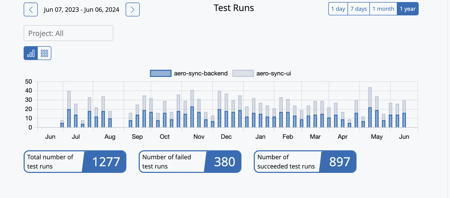Click the total count 1277

pyautogui.click(x=106, y=162)
